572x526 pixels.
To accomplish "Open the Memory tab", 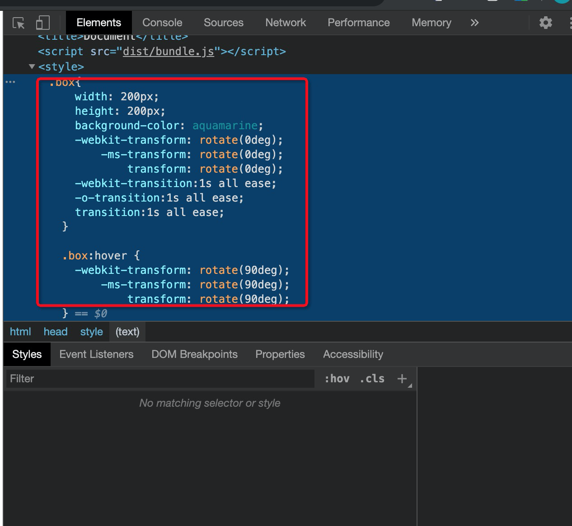I will click(431, 23).
